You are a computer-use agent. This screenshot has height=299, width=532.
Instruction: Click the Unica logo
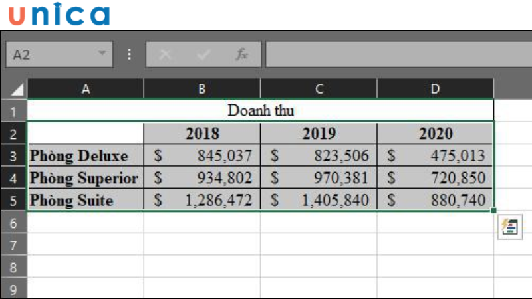(x=59, y=14)
